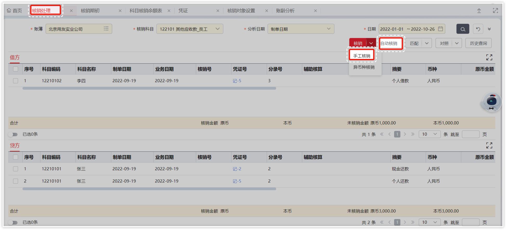The height and width of the screenshot is (230, 506).
Task: Open voucher link 记-5 in 借方 table
Action: click(x=237, y=81)
